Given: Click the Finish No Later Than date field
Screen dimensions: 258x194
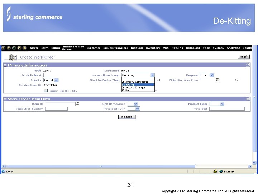Looking at the screenshot, I should (208, 80).
